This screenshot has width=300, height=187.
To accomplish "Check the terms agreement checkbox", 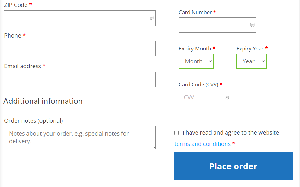I will 177,133.
